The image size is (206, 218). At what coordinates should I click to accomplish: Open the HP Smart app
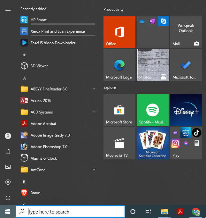click(58, 20)
